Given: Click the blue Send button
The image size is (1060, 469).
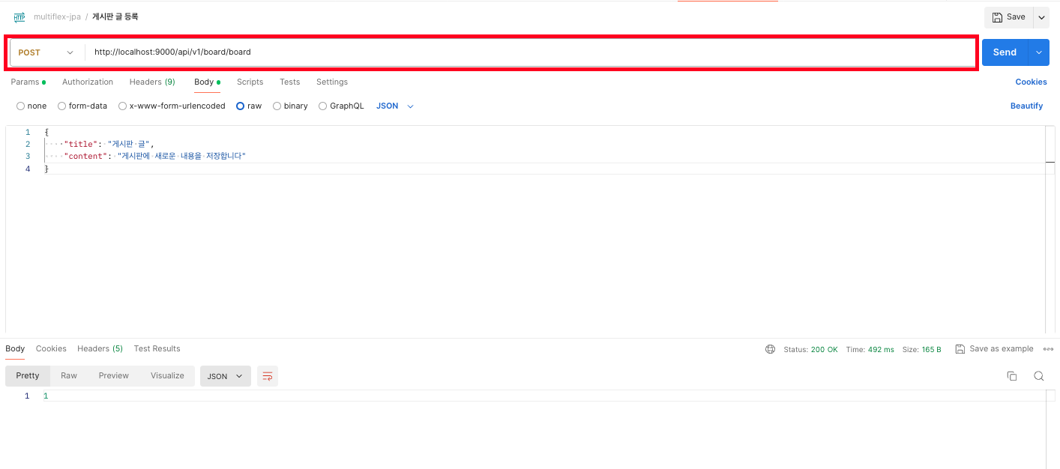Looking at the screenshot, I should pyautogui.click(x=1005, y=52).
